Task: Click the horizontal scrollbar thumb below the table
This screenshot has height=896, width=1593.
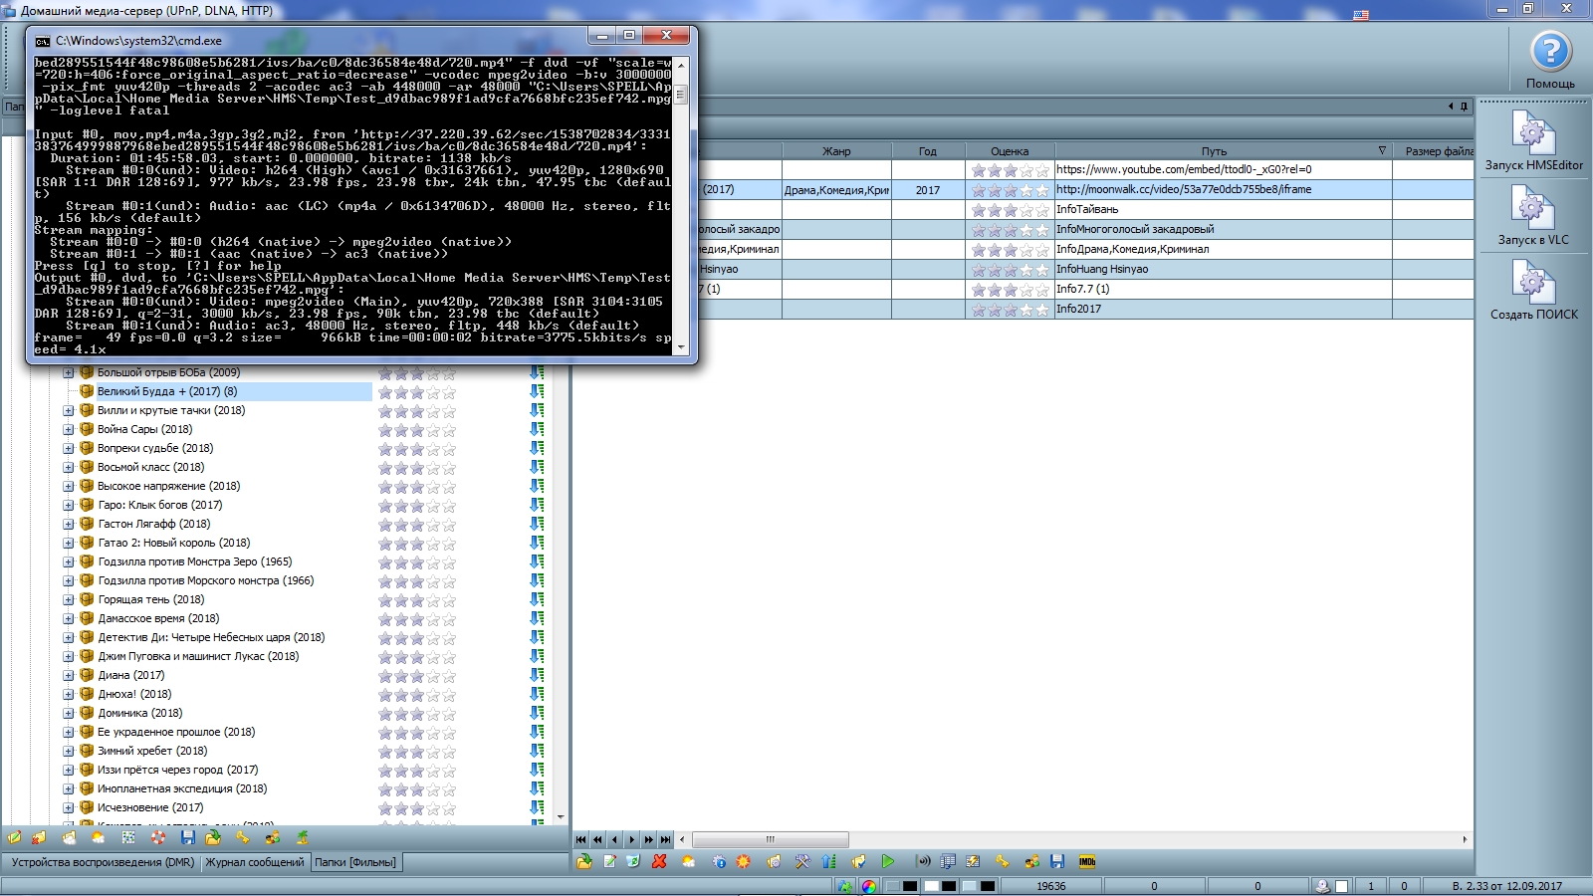Action: 770,839
